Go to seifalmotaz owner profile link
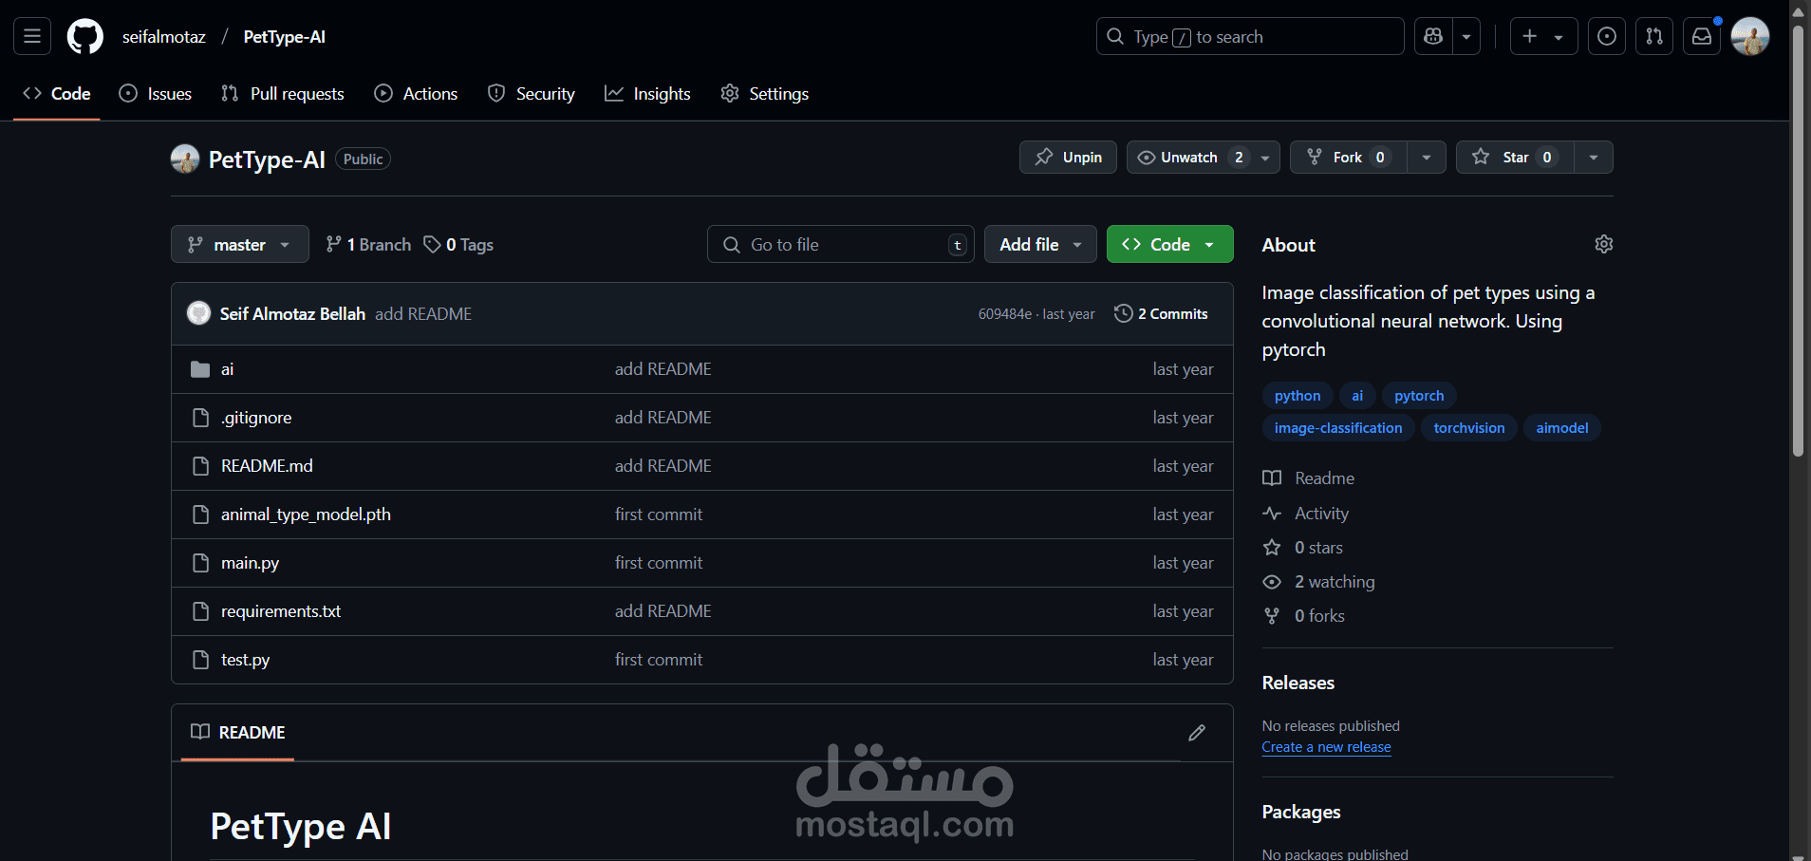This screenshot has height=861, width=1811. [164, 36]
